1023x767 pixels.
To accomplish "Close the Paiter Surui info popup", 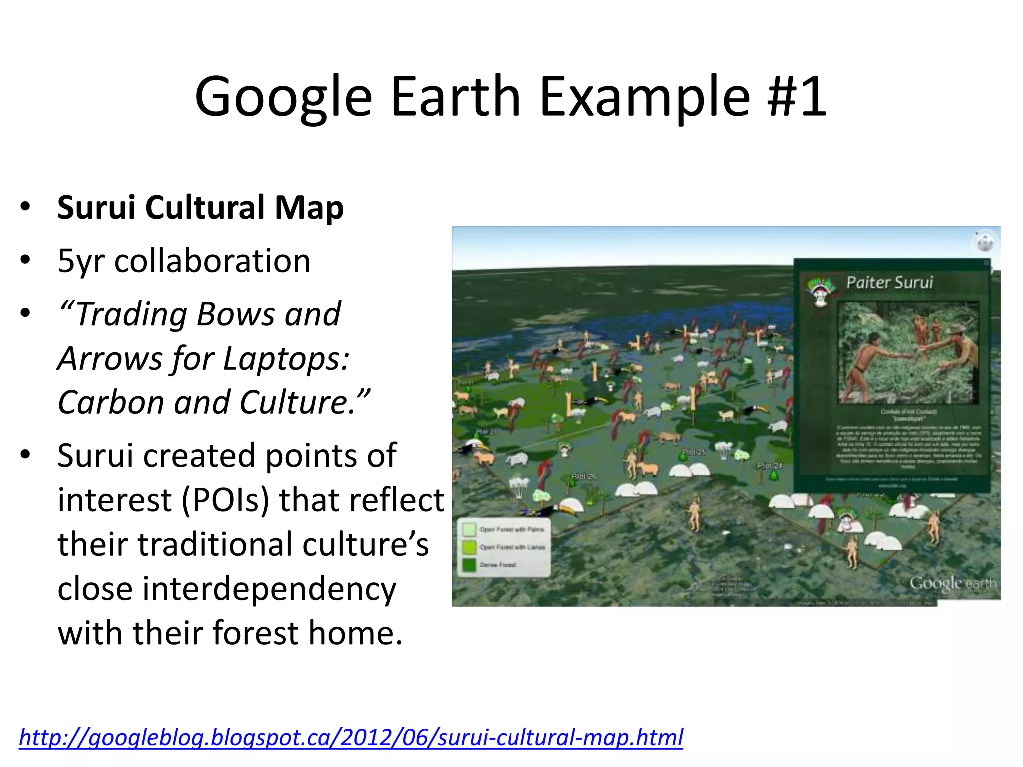I will coord(986,262).
